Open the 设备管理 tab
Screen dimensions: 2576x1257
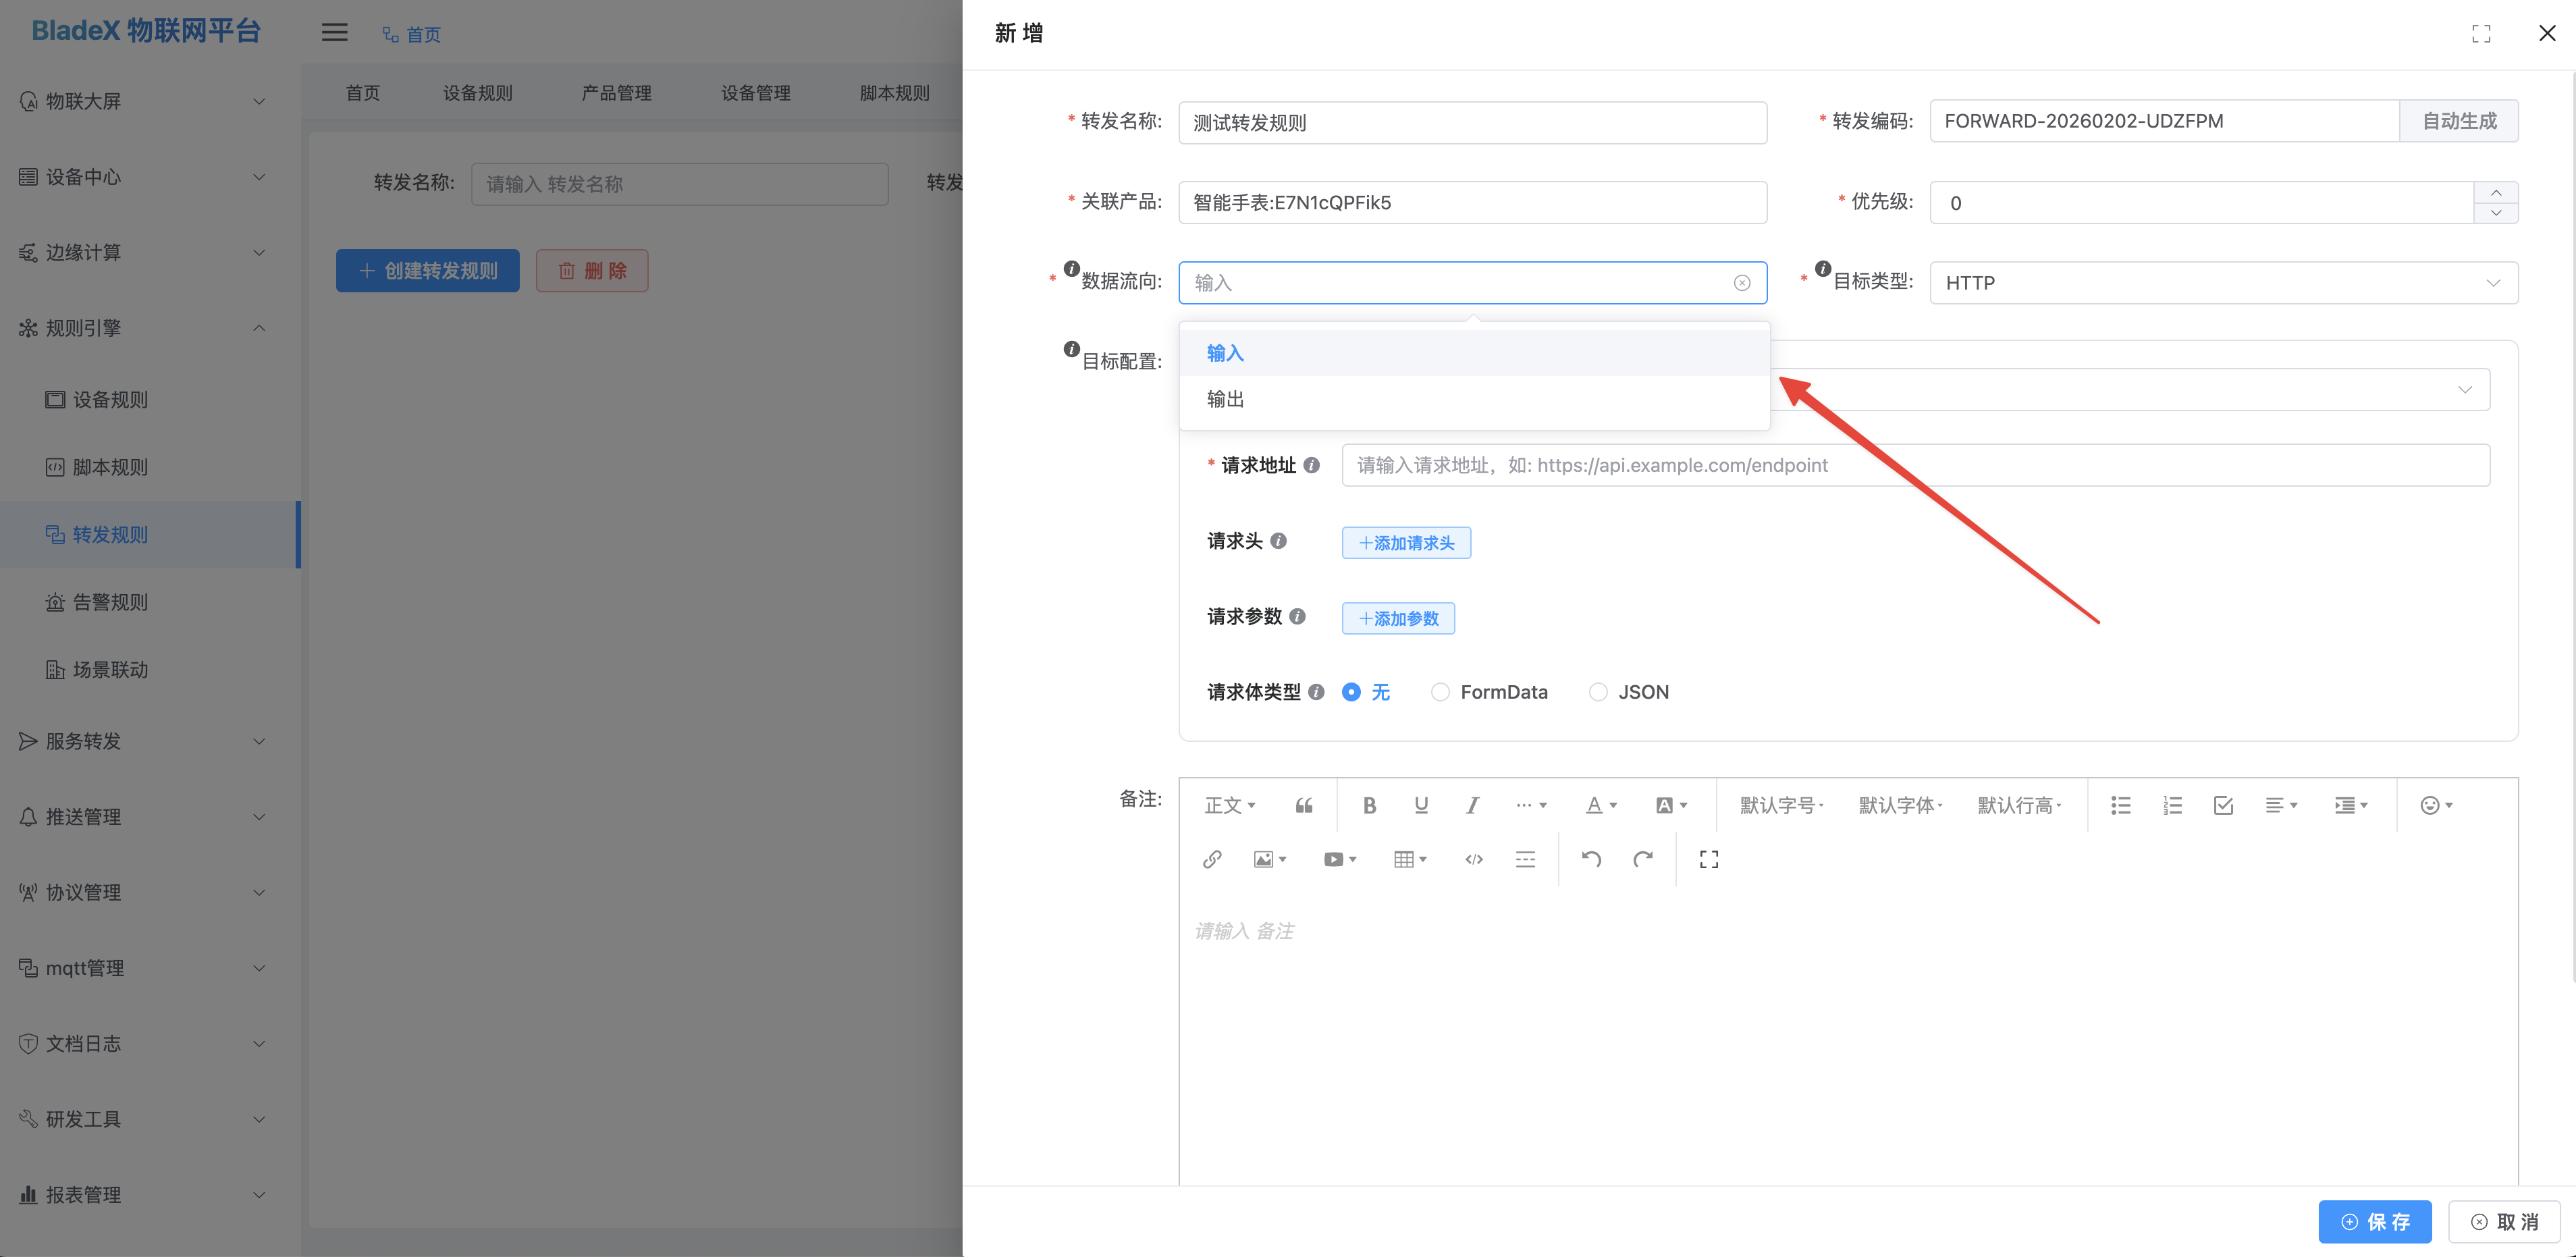pos(757,92)
